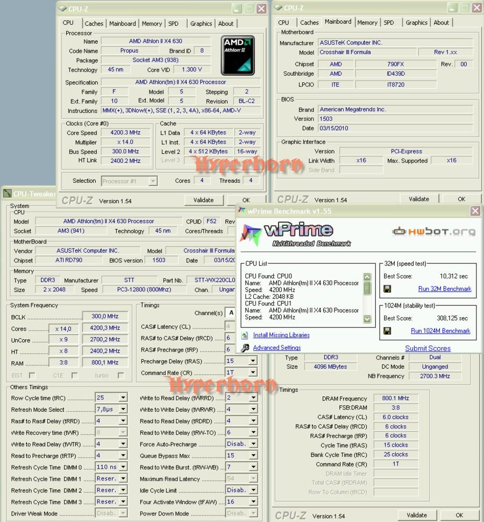Image resolution: width=484 pixels, height=522 pixels.
Task: Switch to Caches tab in CPU-Z CPU window
Action: coord(94,24)
